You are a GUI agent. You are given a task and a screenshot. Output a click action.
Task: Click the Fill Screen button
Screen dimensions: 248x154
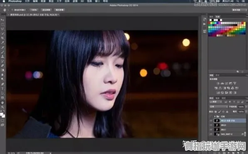click(x=60, y=10)
